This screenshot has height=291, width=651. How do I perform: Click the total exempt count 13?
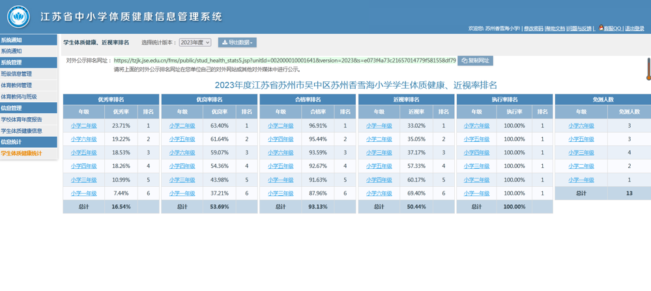629,193
